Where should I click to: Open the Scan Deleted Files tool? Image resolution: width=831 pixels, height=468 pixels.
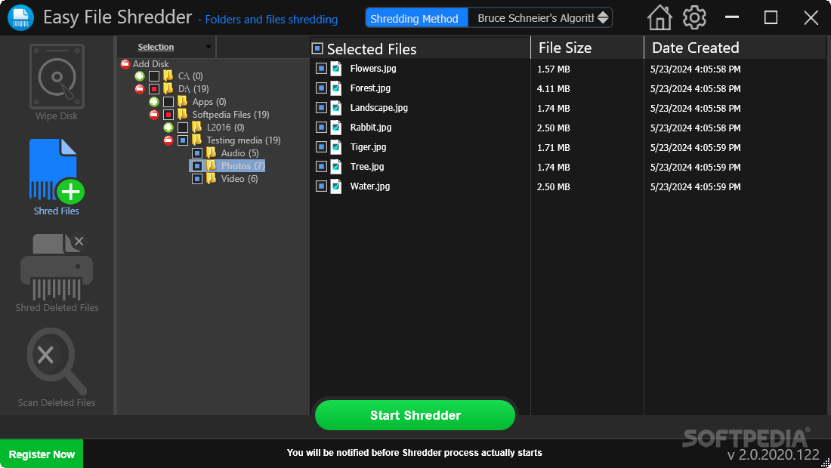pos(57,368)
